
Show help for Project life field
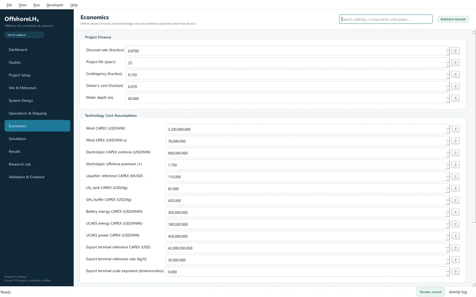(x=455, y=63)
